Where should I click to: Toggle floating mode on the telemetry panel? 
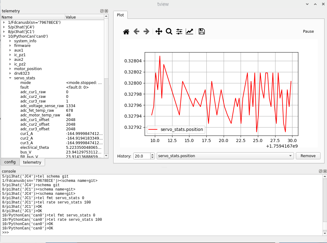click(x=102, y=11)
